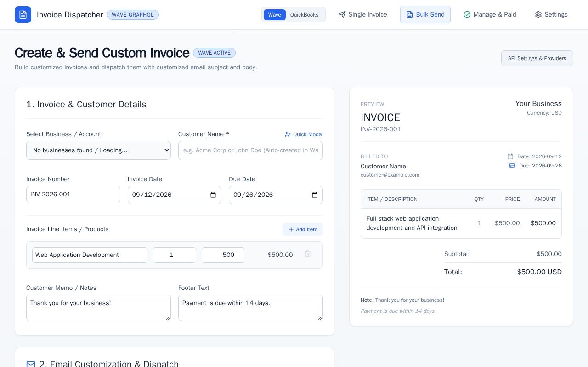This screenshot has width=588, height=367.
Task: Click the Customer Memo / Notes textarea
Action: [98, 308]
